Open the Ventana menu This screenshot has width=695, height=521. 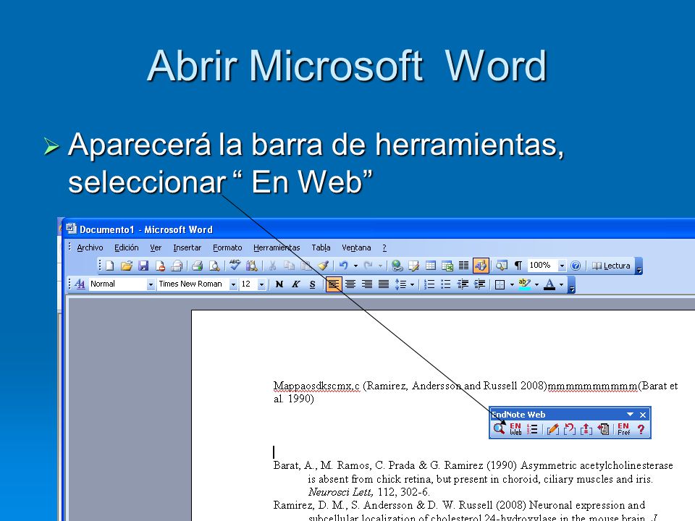click(356, 247)
